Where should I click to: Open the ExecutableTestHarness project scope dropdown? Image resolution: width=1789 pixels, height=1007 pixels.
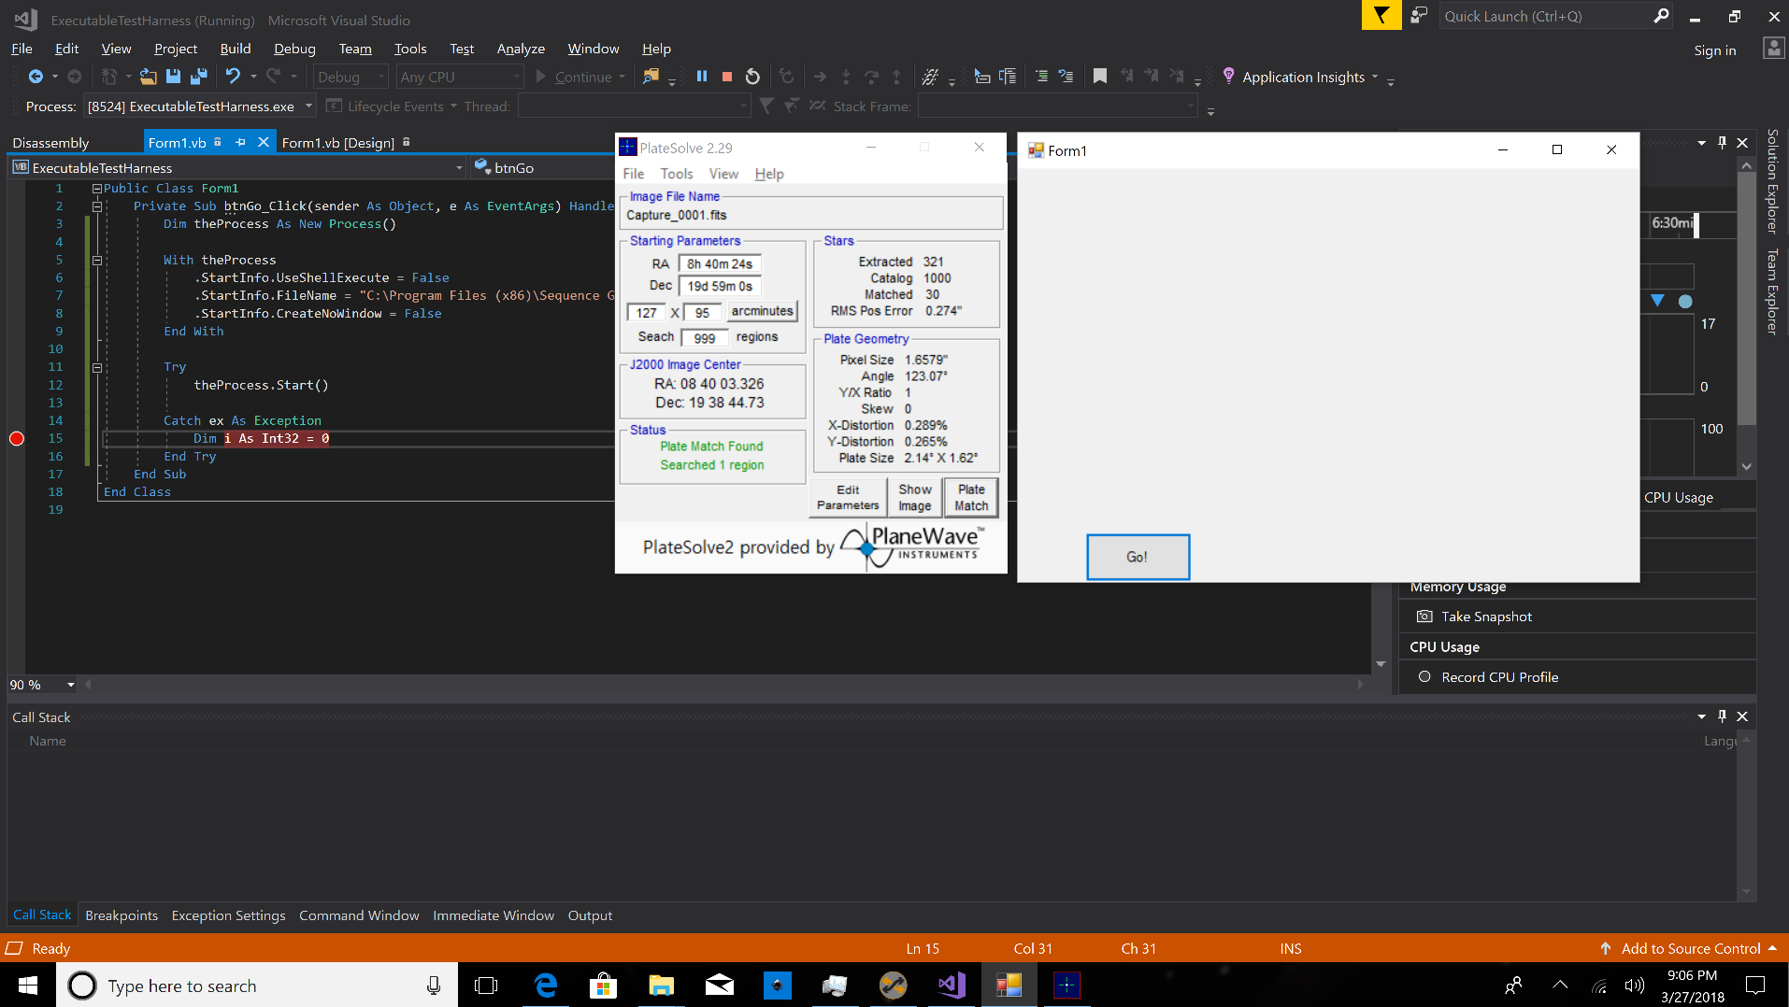pos(238,168)
